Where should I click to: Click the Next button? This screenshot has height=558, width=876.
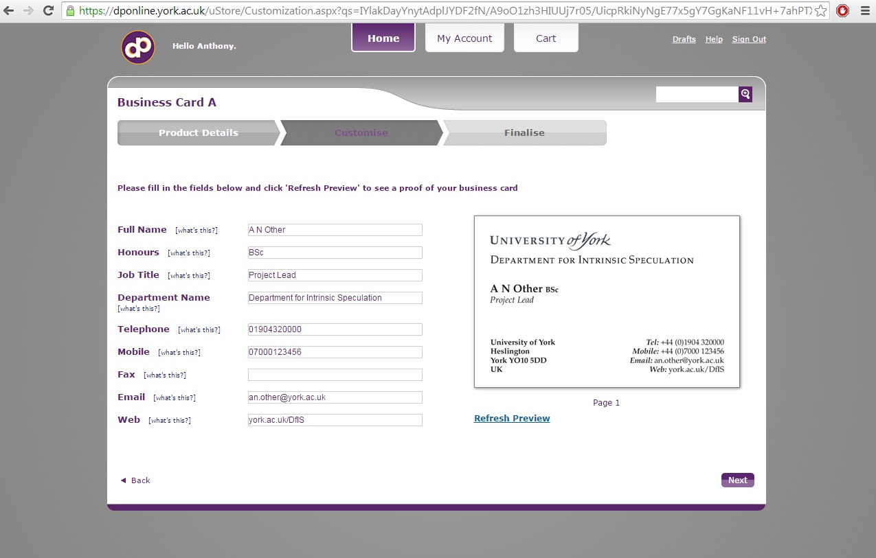pos(738,480)
